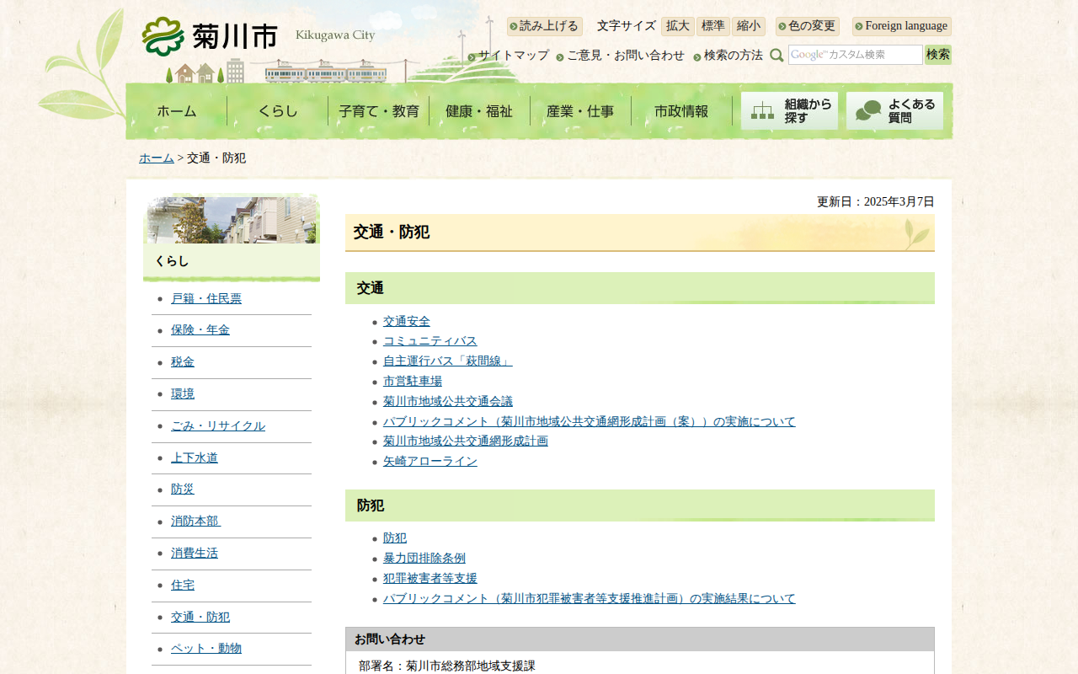Screen dimensions: 1078x674
Task: Open the crime victim support パブリックコメント link
Action: 590,599
